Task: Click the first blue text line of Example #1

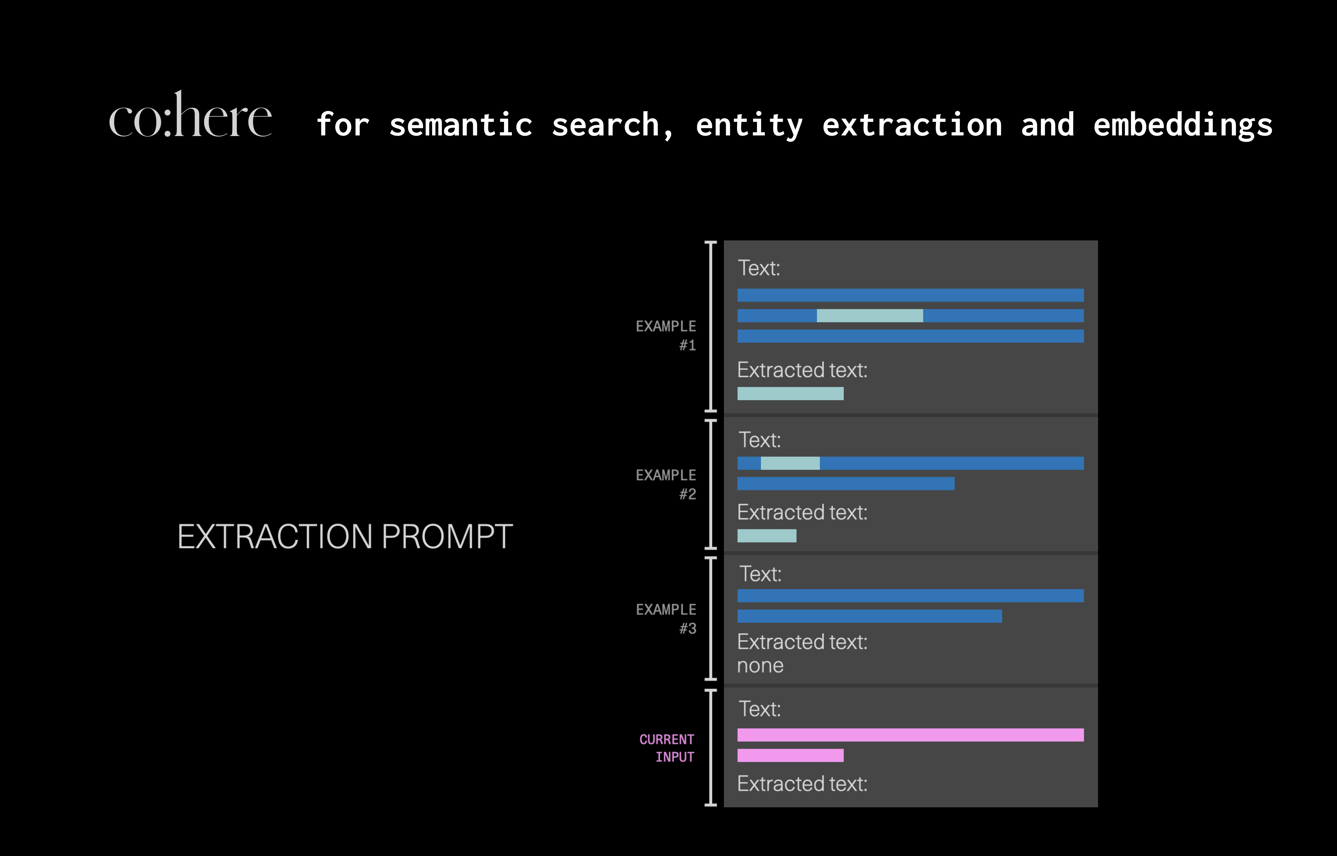Action: (910, 295)
